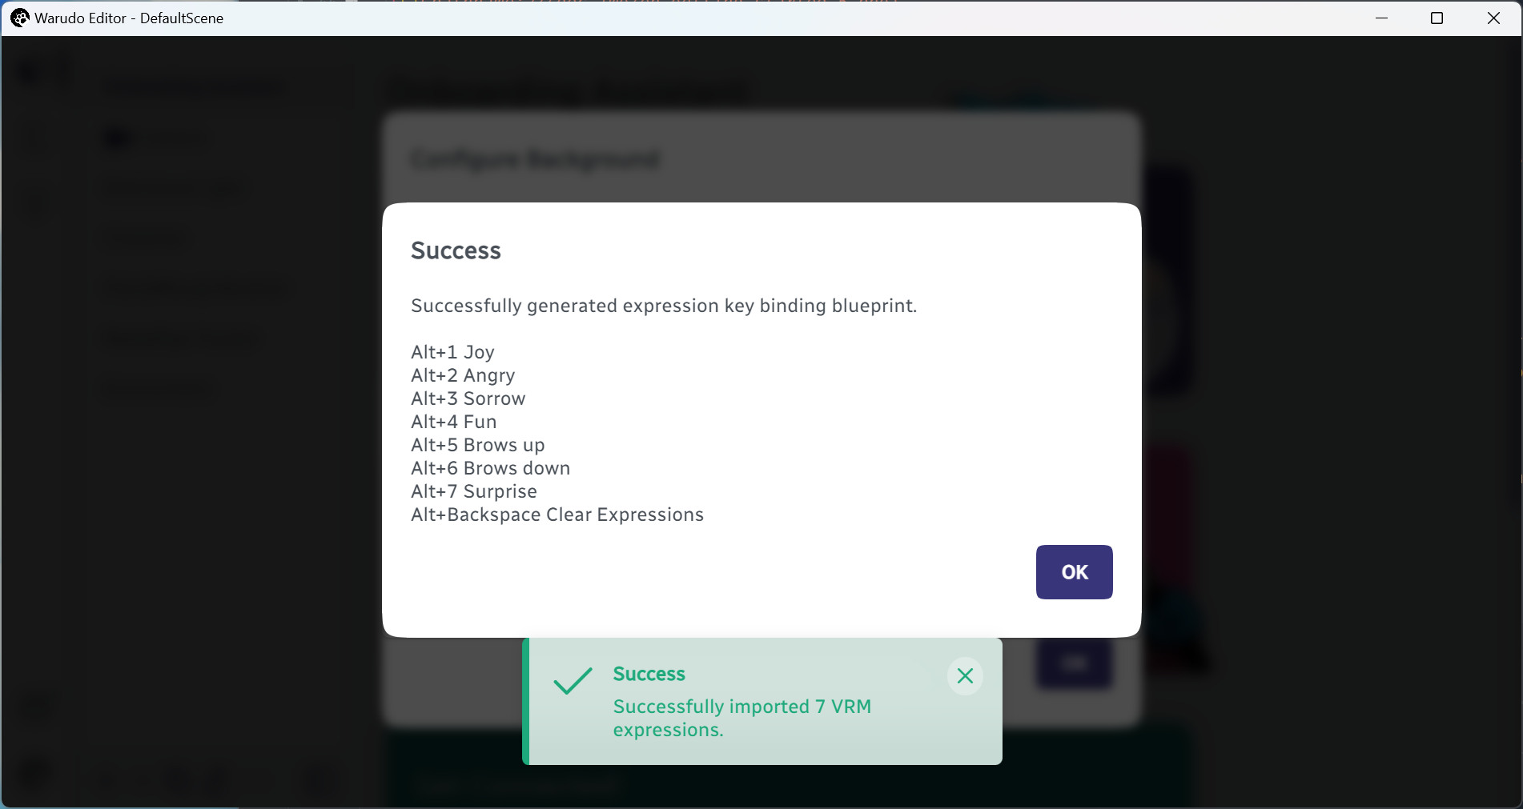This screenshot has height=809, width=1523.
Task: Click the green checkmark icon in toast
Action: coord(573,681)
